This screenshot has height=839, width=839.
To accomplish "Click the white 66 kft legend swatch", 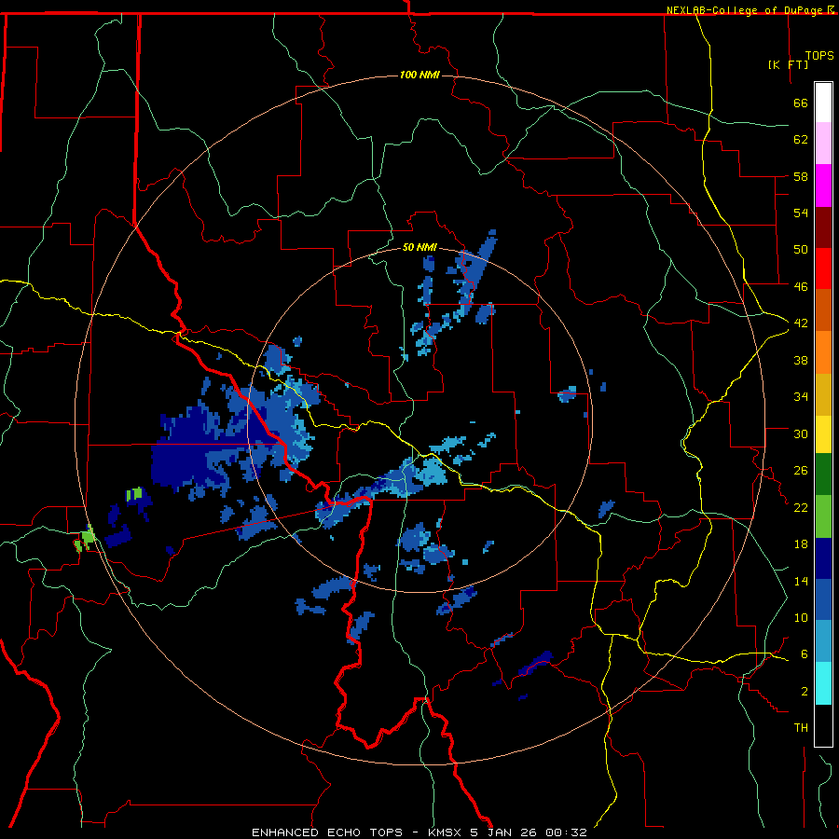I will pos(823,103).
